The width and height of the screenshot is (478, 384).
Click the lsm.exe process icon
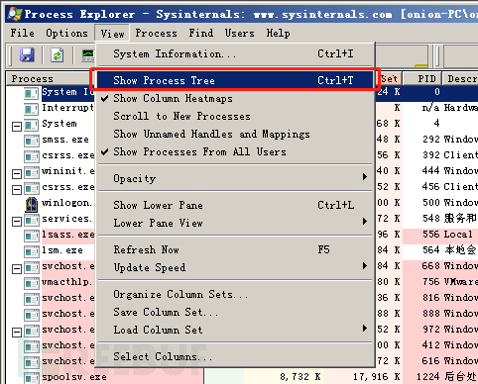(32, 251)
